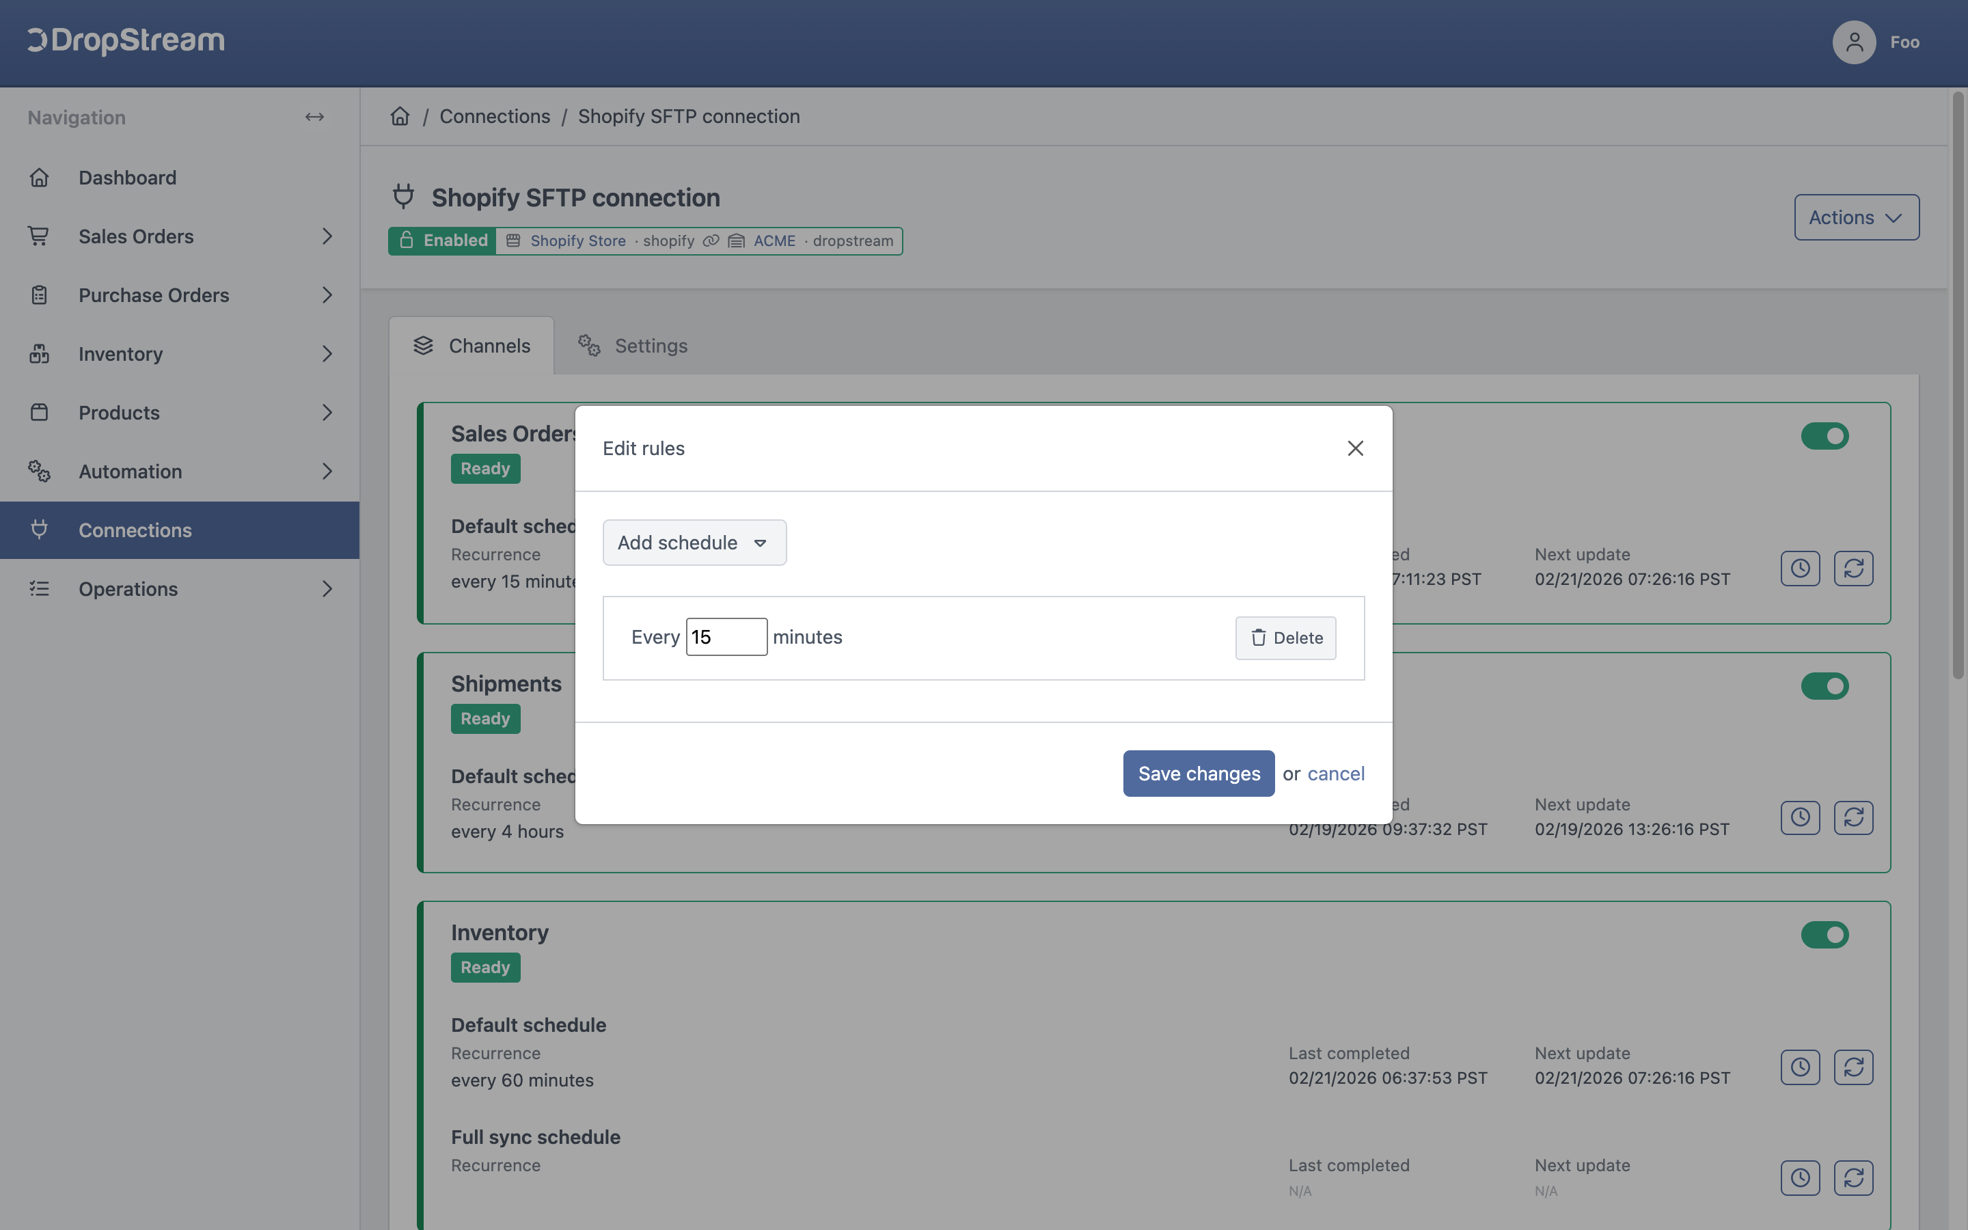Click the Sales Orders cart icon
The image size is (1968, 1230).
coord(39,236)
